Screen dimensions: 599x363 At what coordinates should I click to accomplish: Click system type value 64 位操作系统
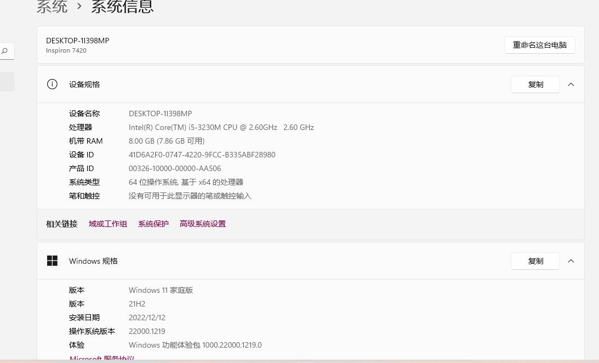186,182
